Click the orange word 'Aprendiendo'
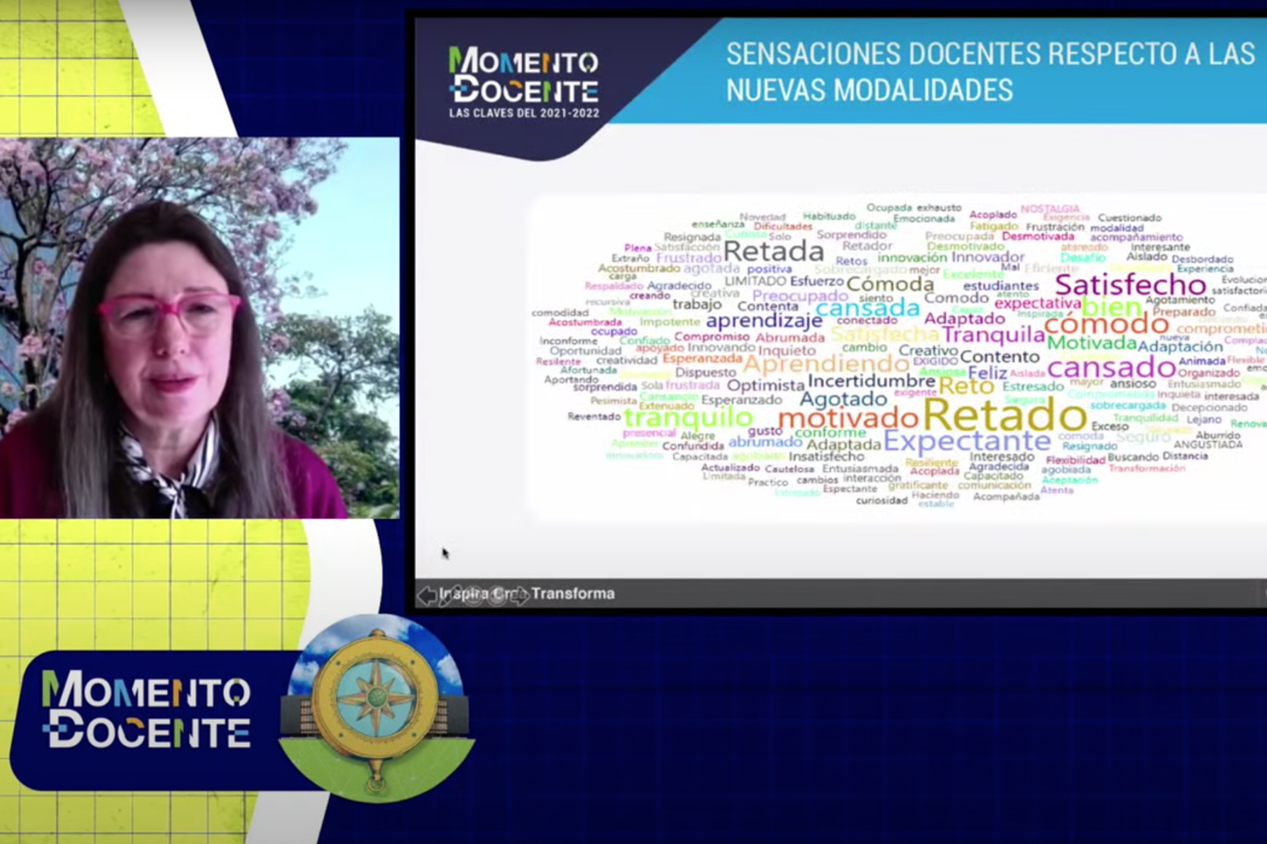The height and width of the screenshot is (844, 1267). point(827,364)
